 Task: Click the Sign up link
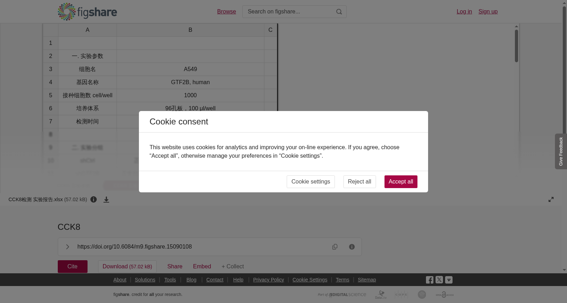pyautogui.click(x=488, y=12)
